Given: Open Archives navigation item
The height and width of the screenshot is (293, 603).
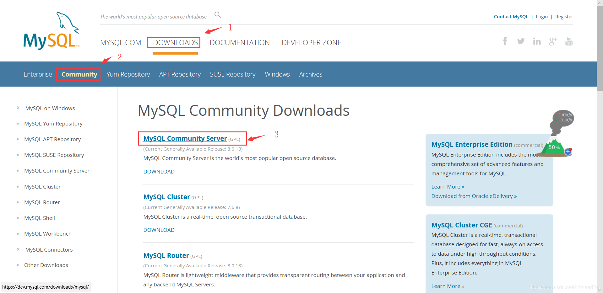Looking at the screenshot, I should (311, 74).
